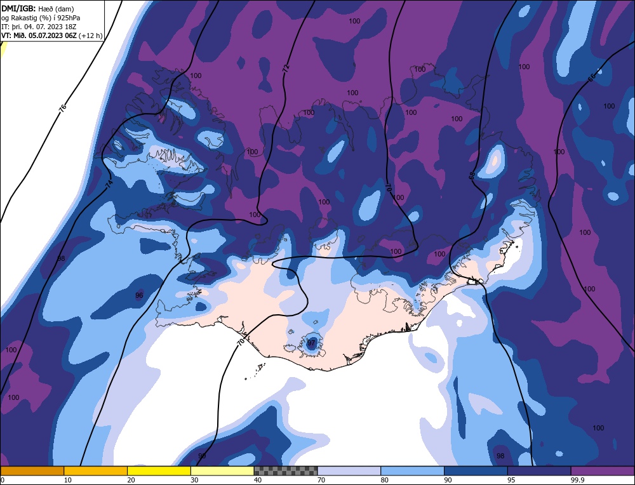Click the pale yellow 30-40 legend swatch
Screen dimensions: 635x485
coord(222,471)
